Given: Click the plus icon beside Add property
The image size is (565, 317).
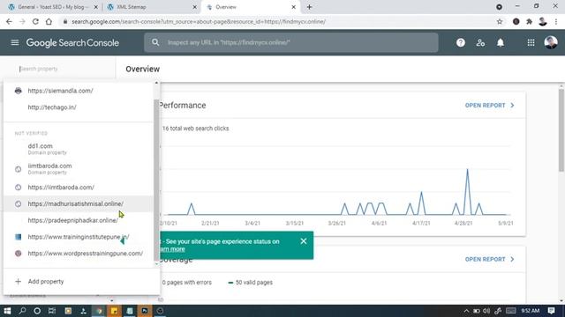Looking at the screenshot, I should (18, 282).
